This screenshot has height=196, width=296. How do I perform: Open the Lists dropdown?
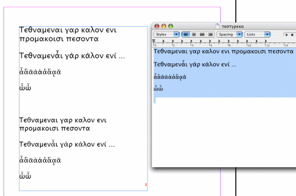[x=257, y=34]
